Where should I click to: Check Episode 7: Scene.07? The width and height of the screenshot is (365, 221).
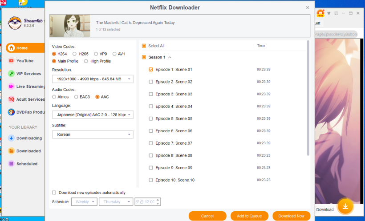tap(151, 143)
